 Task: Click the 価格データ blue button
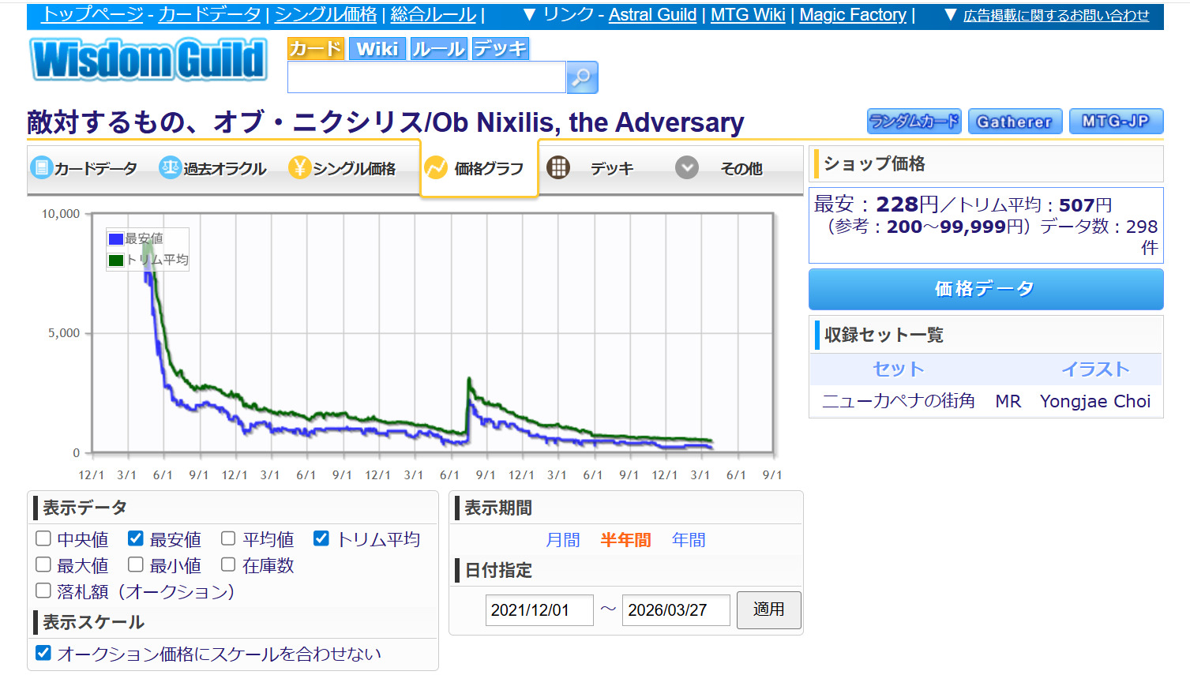[x=985, y=289]
